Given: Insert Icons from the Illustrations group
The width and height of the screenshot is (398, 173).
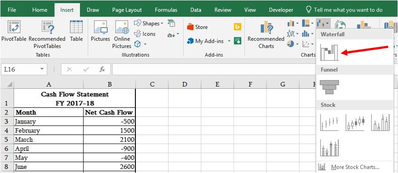Looking at the screenshot, I should pyautogui.click(x=145, y=34).
